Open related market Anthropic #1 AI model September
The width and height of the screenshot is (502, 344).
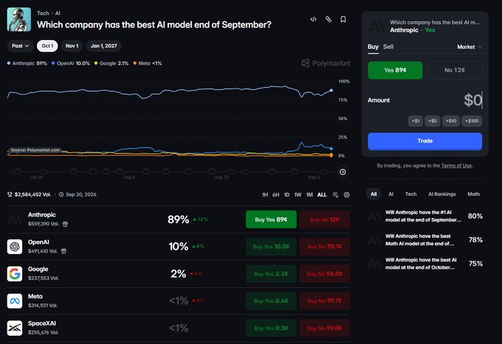click(424, 216)
